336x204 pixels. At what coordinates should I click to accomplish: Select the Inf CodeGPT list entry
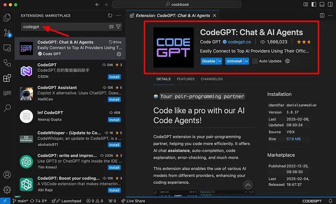pyautogui.click(x=70, y=116)
